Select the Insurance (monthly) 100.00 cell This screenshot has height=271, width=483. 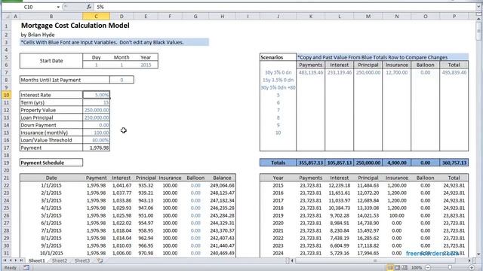(x=96, y=132)
